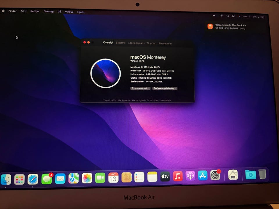This screenshot has width=279, height=209.
Task: Open the Oversigt menu in the menu bar
Action: click(x=49, y=11)
